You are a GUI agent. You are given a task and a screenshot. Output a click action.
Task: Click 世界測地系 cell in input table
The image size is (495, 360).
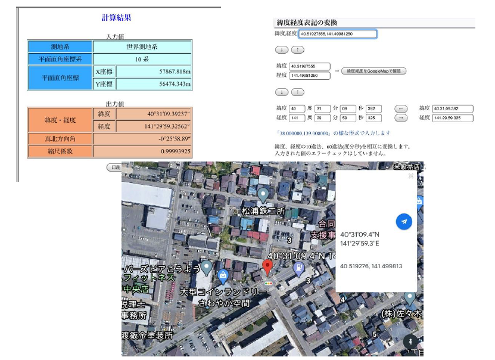pos(142,46)
